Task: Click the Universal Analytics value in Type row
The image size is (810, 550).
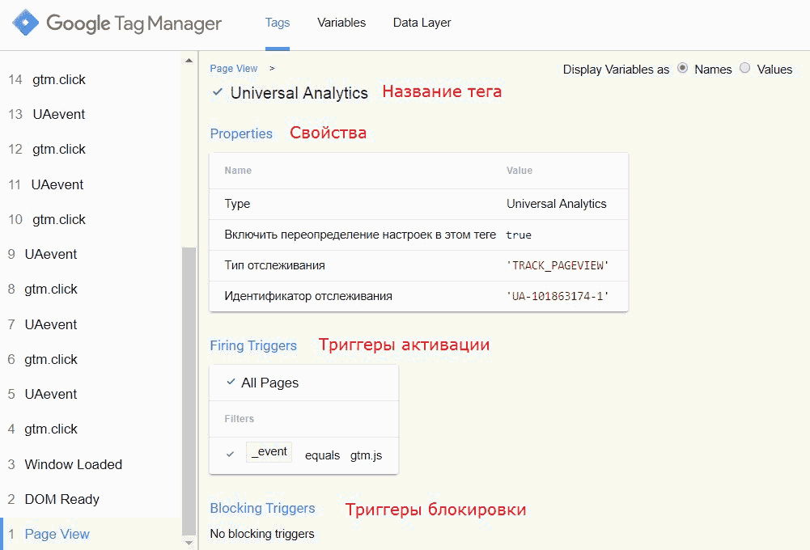Action: (557, 204)
